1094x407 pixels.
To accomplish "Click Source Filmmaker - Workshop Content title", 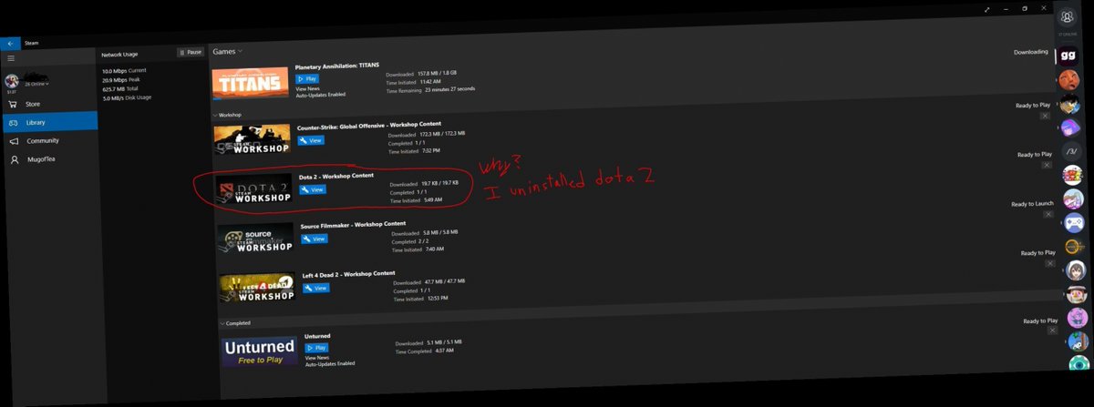I will click(x=354, y=224).
